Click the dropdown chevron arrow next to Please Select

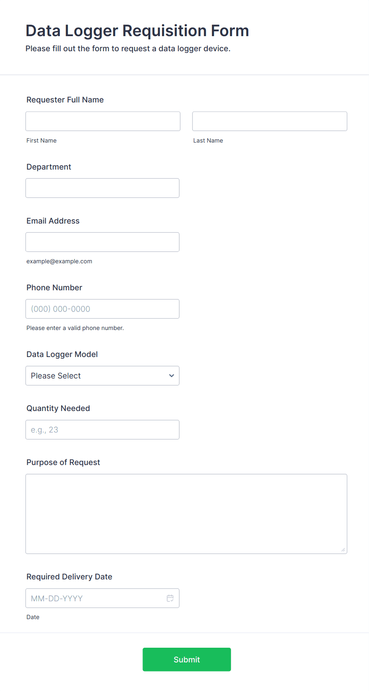pos(171,376)
